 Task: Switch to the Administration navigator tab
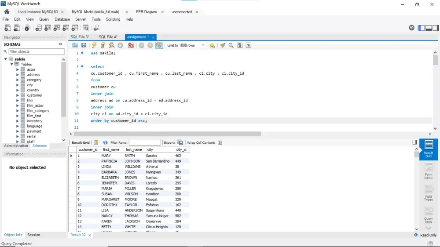[x=16, y=146]
